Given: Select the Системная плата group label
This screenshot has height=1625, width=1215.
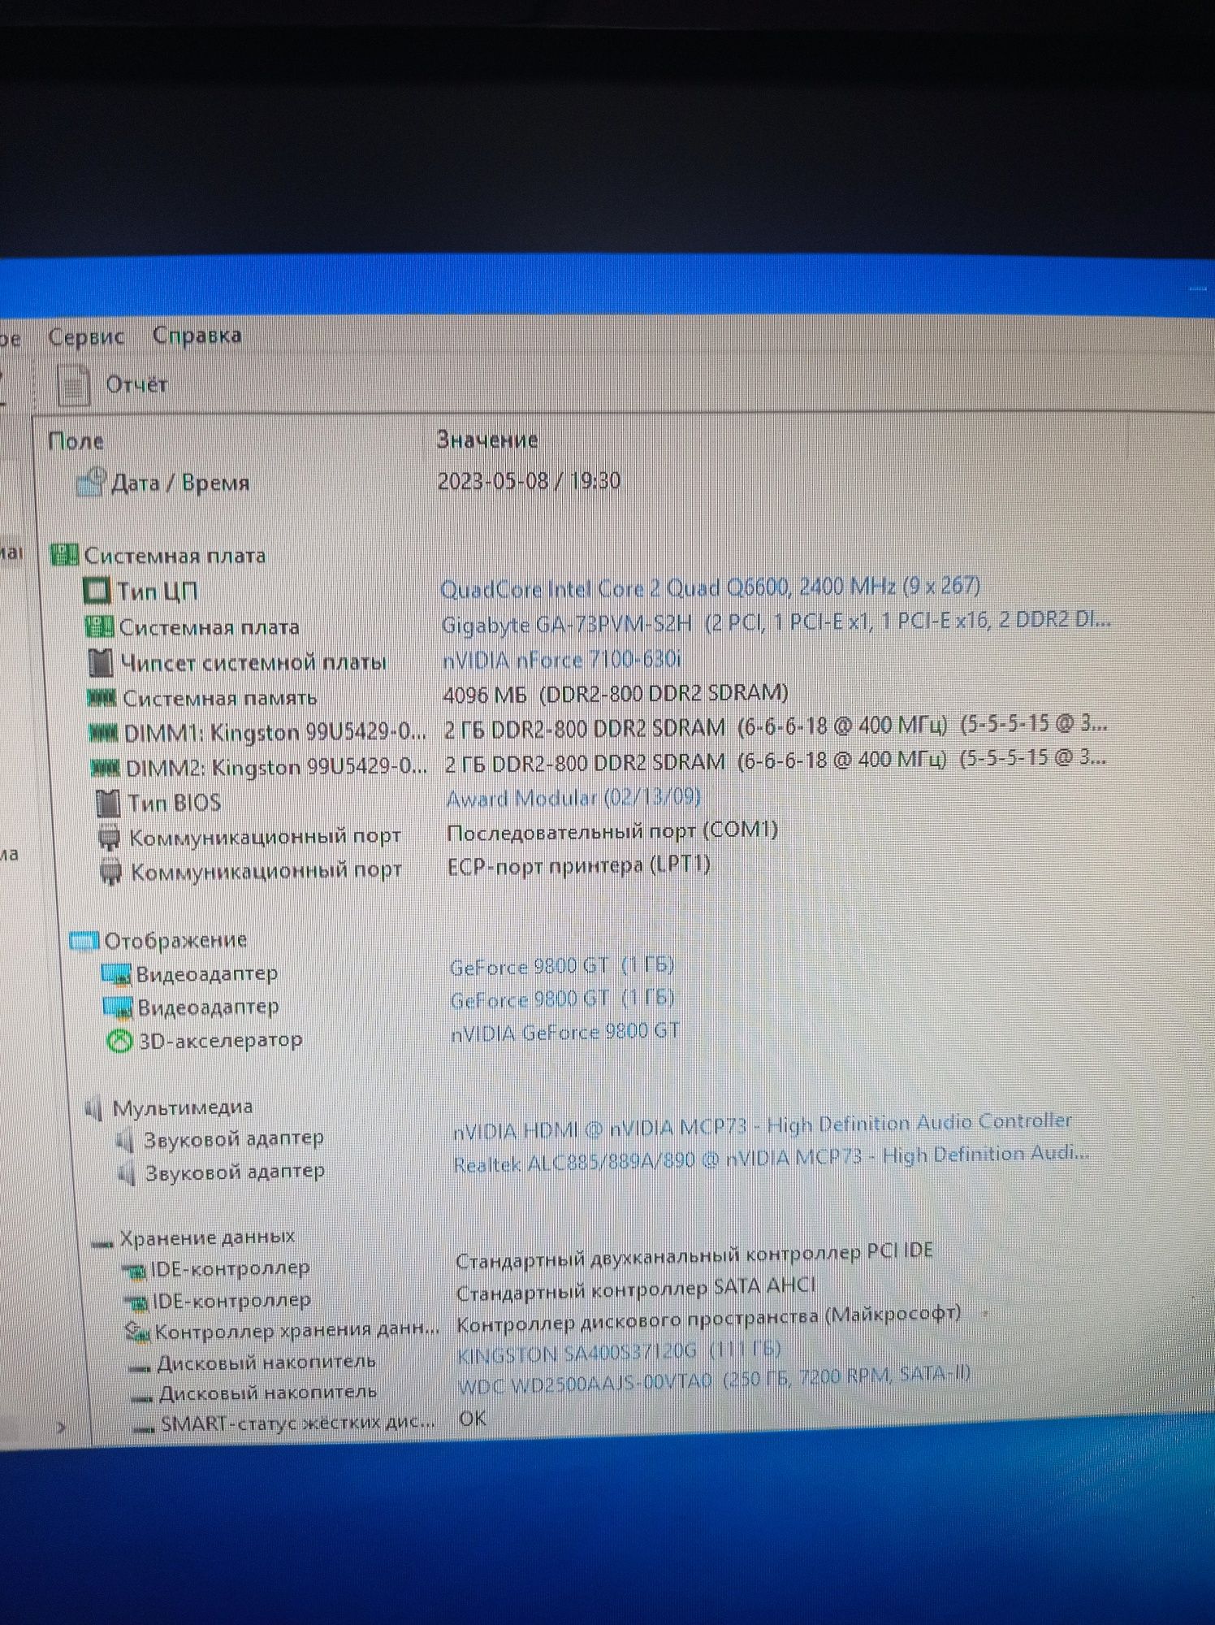Looking at the screenshot, I should (x=175, y=556).
